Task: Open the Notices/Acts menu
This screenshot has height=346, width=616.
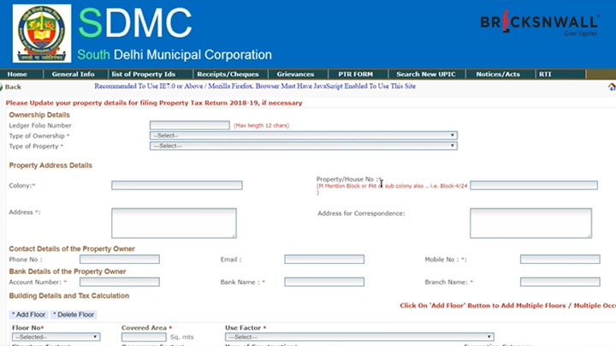Action: coord(498,74)
